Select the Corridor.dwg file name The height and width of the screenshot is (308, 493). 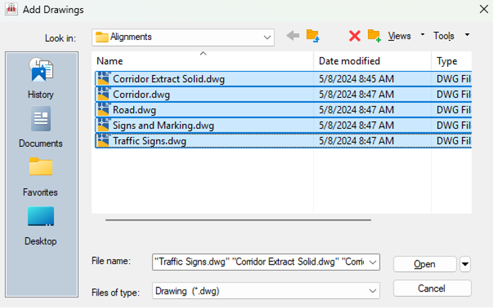pyautogui.click(x=141, y=94)
